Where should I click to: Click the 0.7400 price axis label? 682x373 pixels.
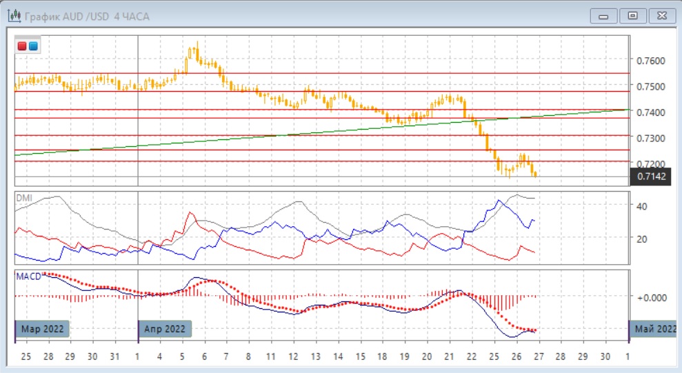[651, 112]
